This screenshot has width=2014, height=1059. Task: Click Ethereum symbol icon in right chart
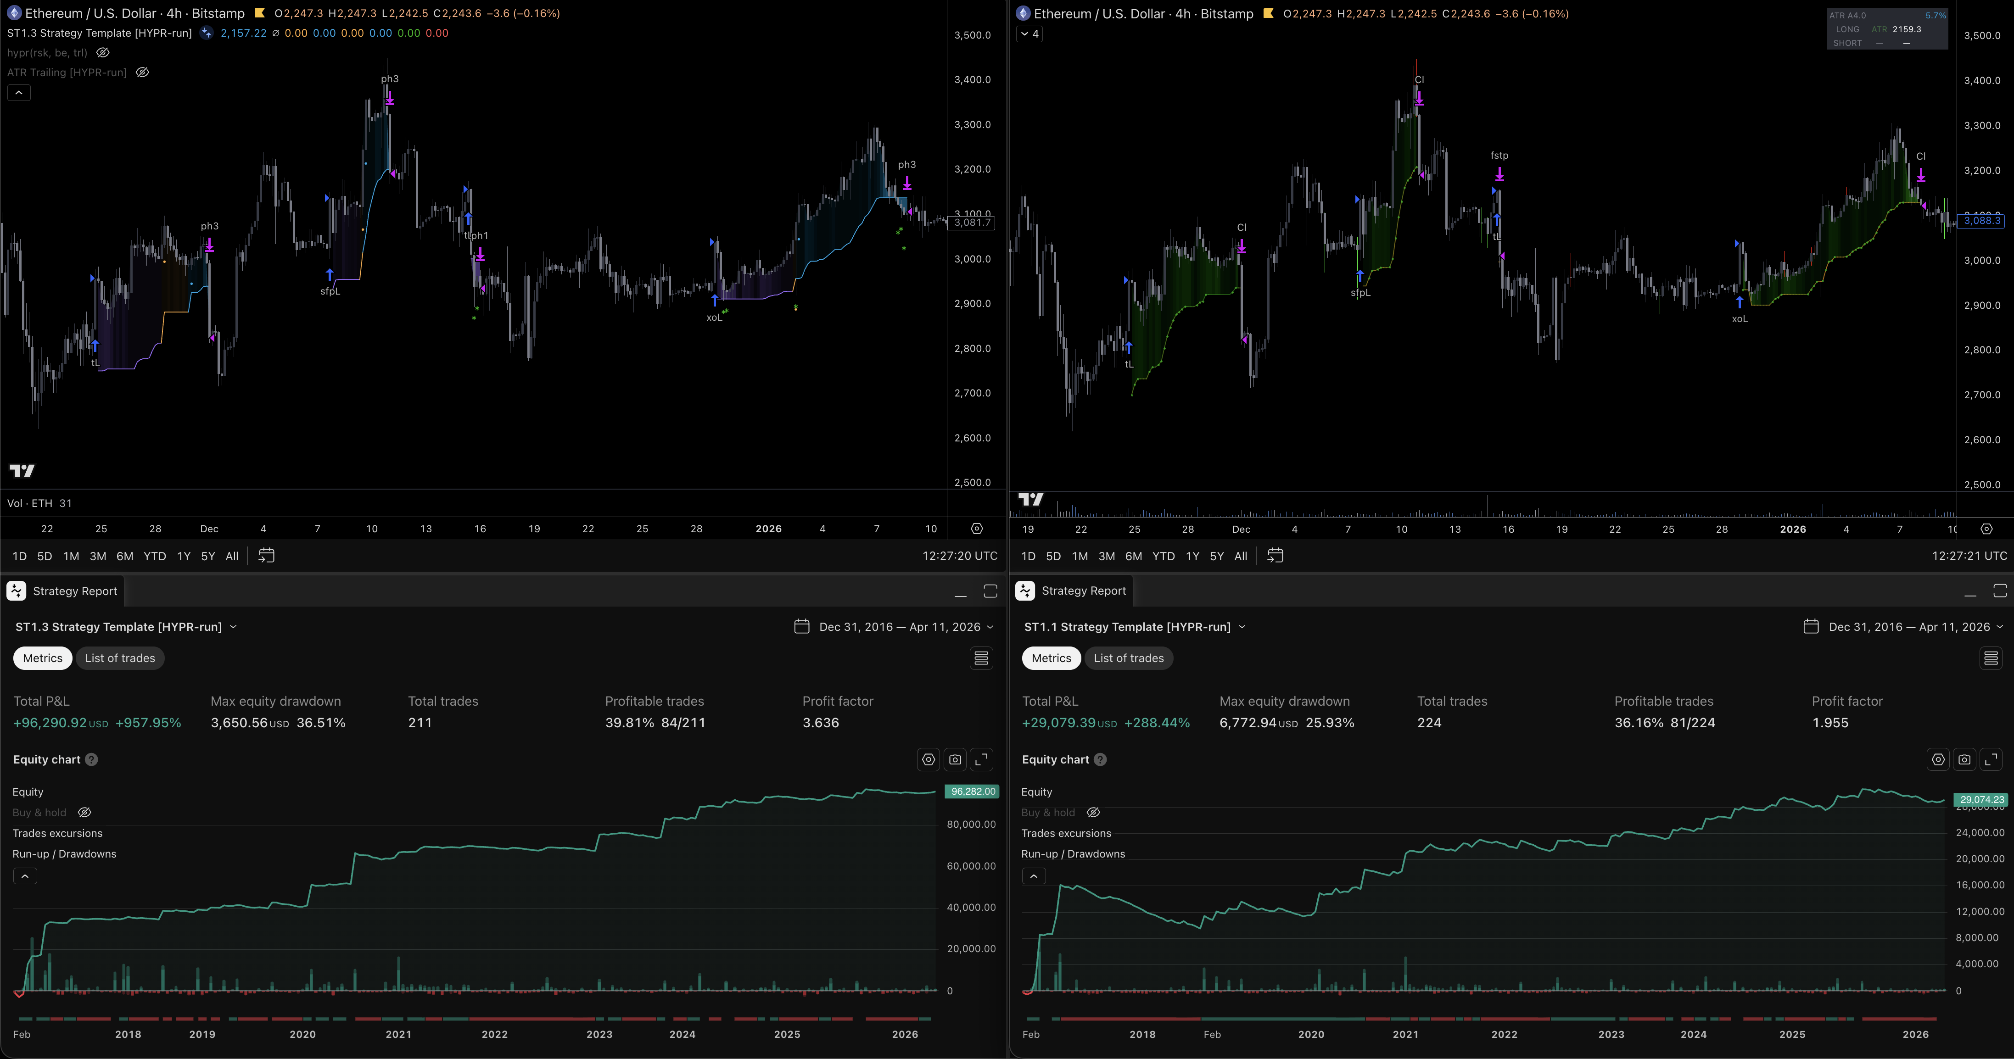1023,13
